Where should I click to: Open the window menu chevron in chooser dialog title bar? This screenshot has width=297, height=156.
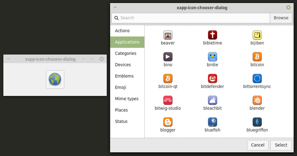115,7
